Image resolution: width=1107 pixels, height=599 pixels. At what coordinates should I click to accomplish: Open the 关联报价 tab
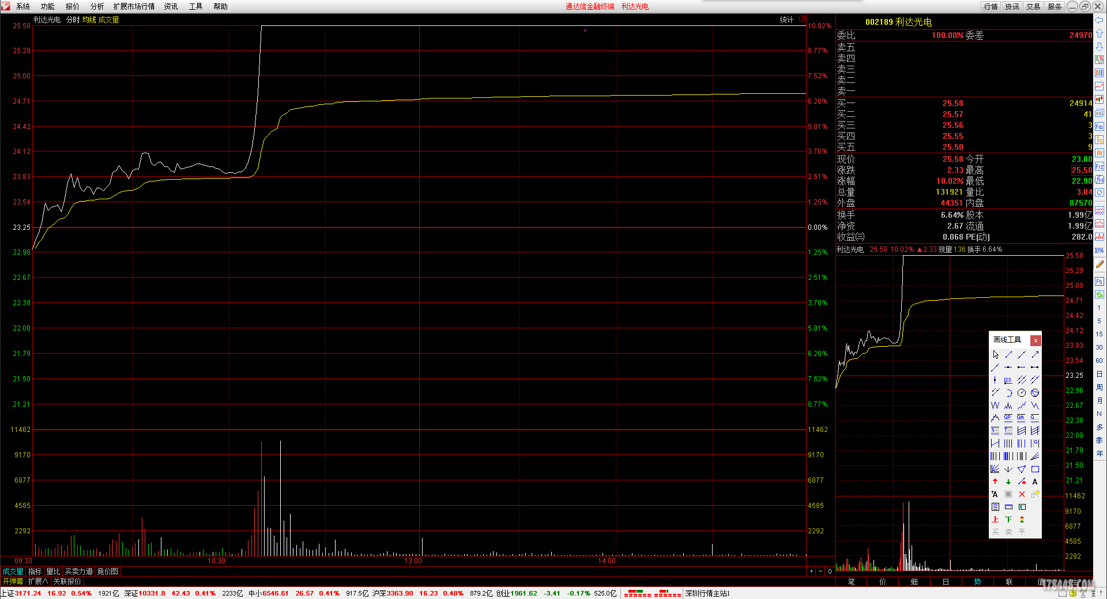(67, 581)
